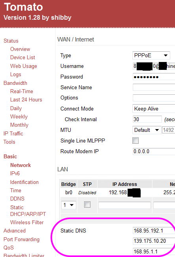Viewport: 175px width, 257px height.
Task: Open the Bandwidth menu section
Action: click(15, 83)
